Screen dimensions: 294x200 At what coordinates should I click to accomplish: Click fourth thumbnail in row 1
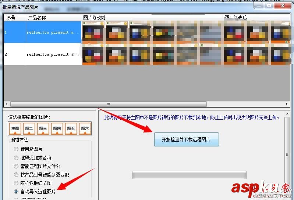(x=163, y=32)
